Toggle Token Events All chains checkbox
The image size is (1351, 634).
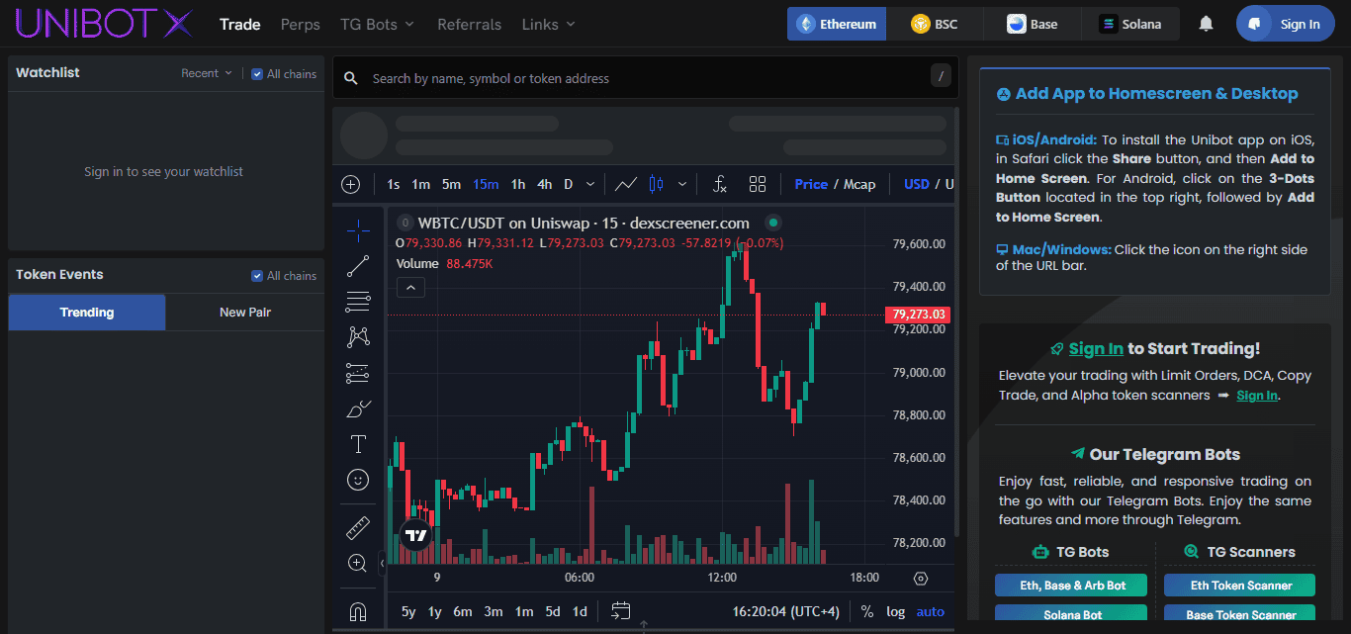(x=257, y=275)
